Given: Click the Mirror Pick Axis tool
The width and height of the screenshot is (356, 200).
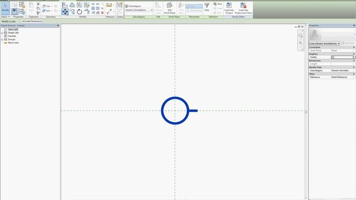Looking at the screenshot, I should (x=80, y=5).
